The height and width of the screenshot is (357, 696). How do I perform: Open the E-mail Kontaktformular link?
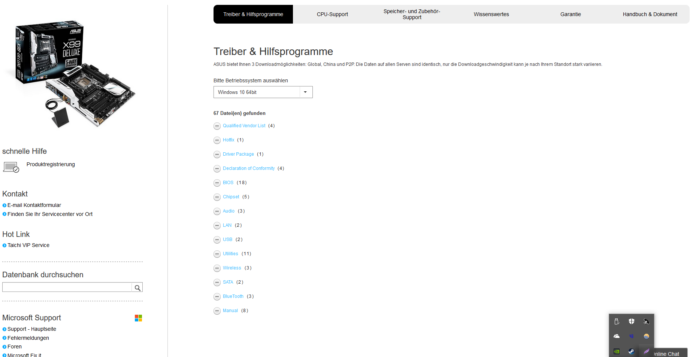pyautogui.click(x=34, y=205)
